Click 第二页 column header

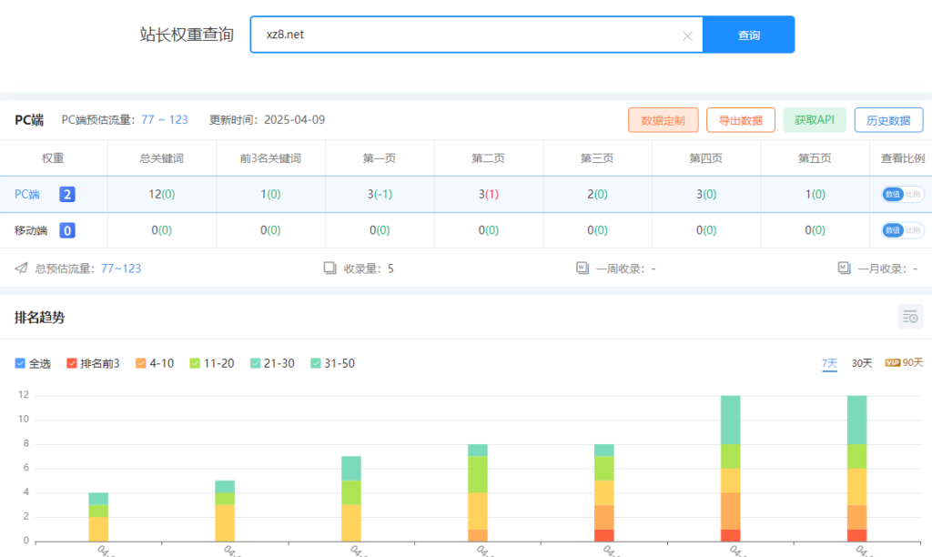pyautogui.click(x=488, y=158)
